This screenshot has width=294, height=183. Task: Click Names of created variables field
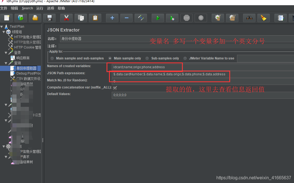(x=203, y=67)
